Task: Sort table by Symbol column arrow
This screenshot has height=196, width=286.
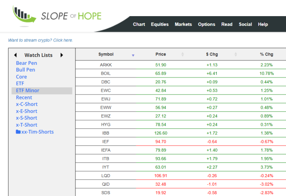Action: tap(133, 55)
